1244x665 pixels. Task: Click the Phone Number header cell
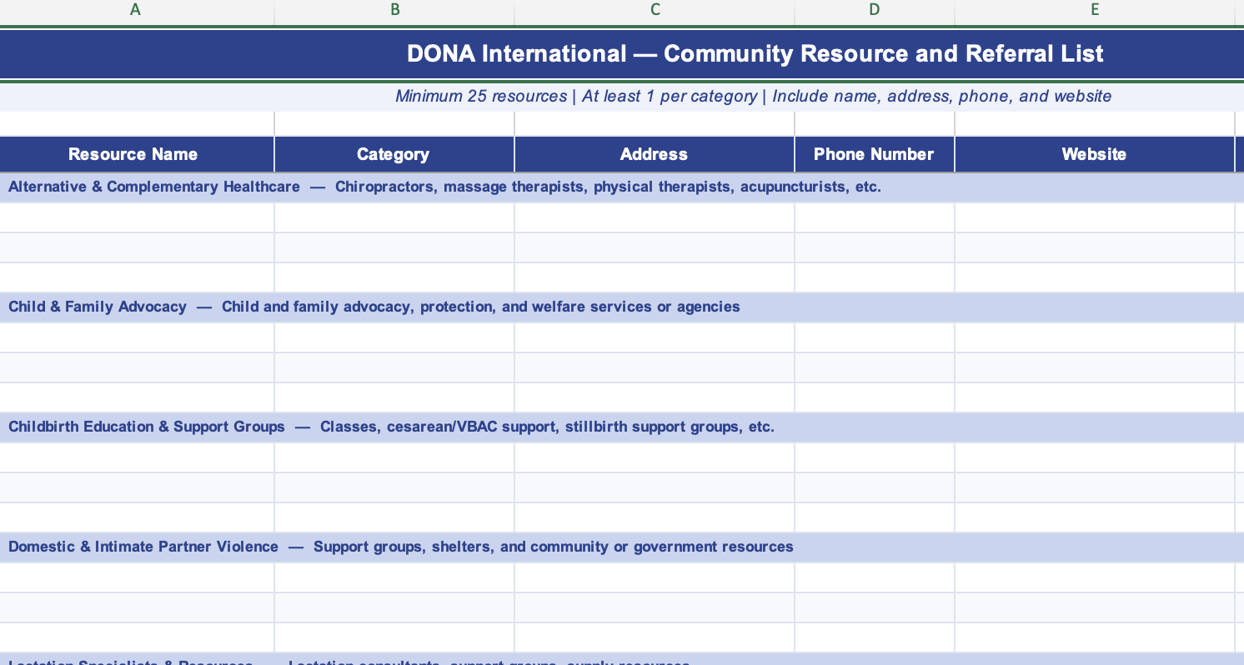click(x=875, y=154)
